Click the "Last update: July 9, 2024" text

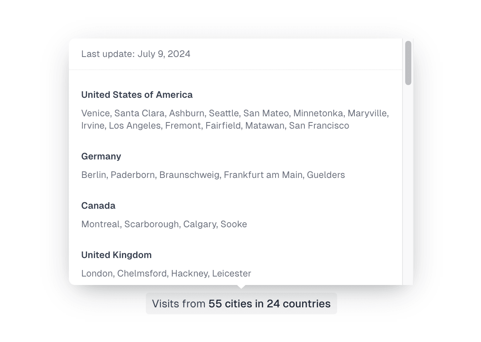pyautogui.click(x=136, y=54)
